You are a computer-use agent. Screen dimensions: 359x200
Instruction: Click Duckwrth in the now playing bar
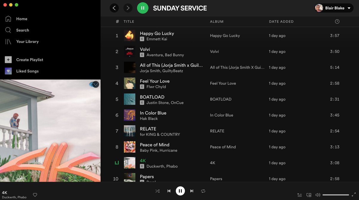click(x=9, y=197)
